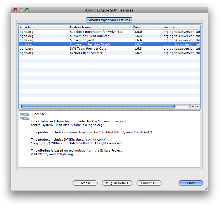Select the About Eclipse SDK Features tab

[109, 20]
